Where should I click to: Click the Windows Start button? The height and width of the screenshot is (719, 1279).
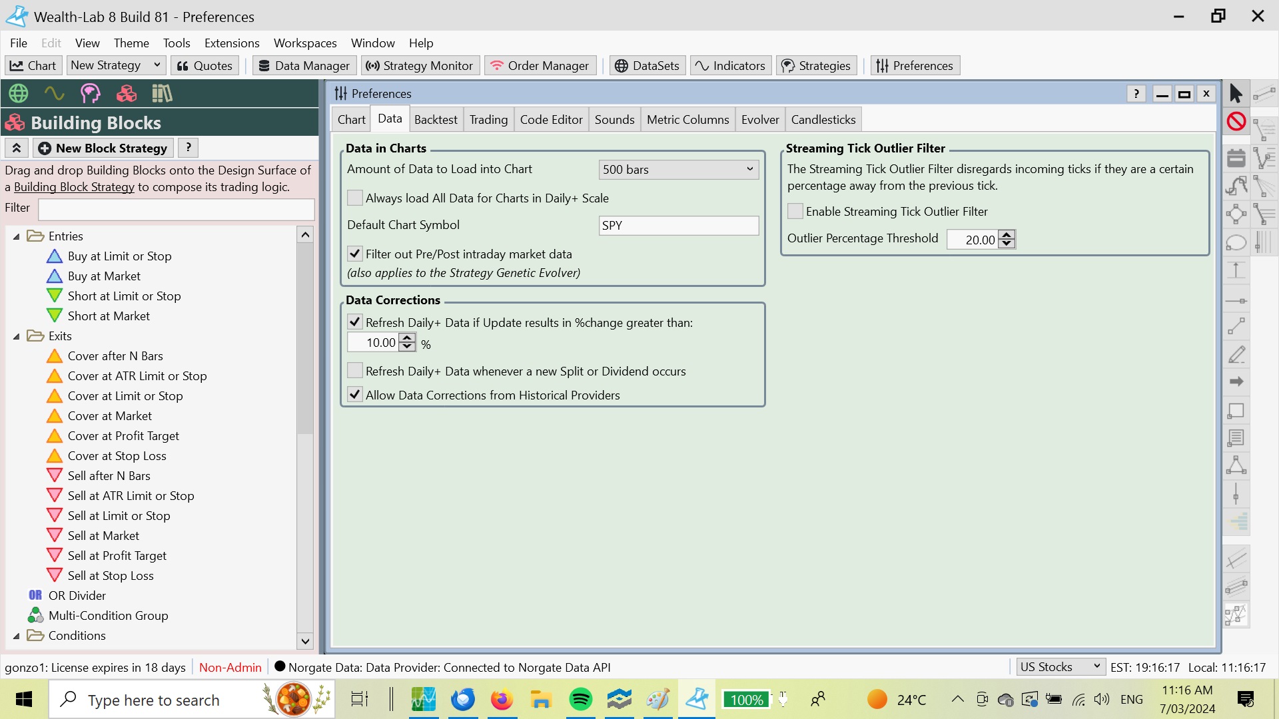[24, 700]
